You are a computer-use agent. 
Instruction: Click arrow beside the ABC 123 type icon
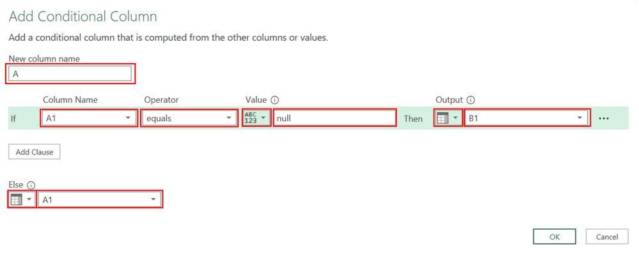[x=263, y=118]
